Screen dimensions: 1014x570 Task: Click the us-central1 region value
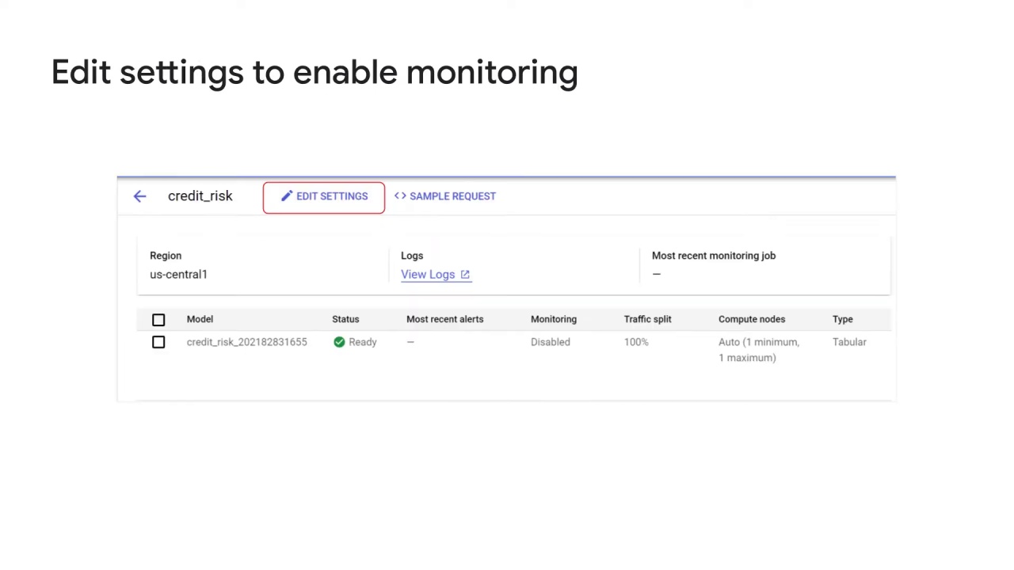[x=178, y=275]
